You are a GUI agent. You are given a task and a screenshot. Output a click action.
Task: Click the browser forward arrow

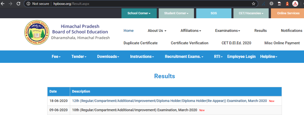click(10, 4)
